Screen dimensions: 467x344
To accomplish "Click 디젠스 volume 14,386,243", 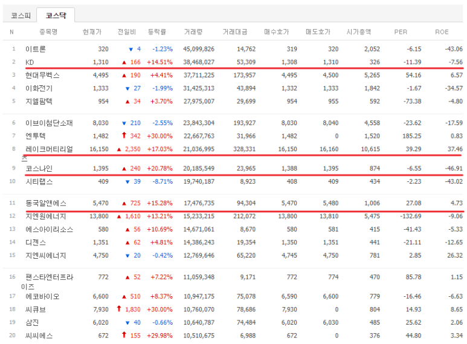I will (199, 242).
